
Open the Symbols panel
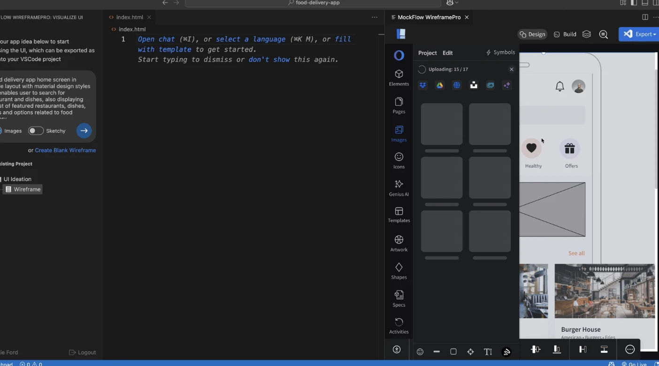[x=500, y=52]
